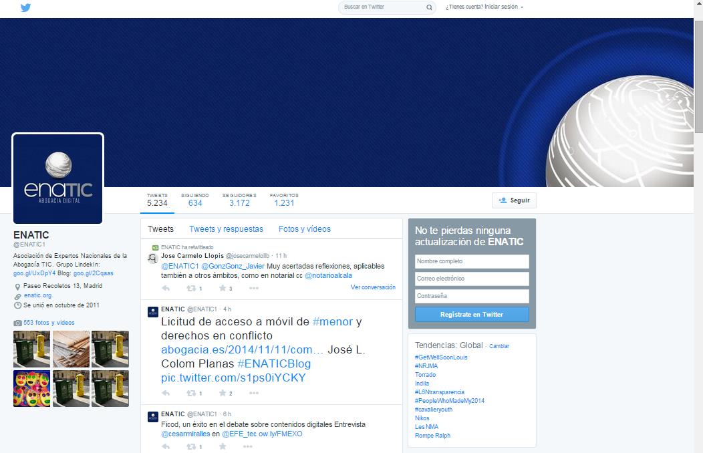Open more options on Licitud tweet

pos(253,394)
